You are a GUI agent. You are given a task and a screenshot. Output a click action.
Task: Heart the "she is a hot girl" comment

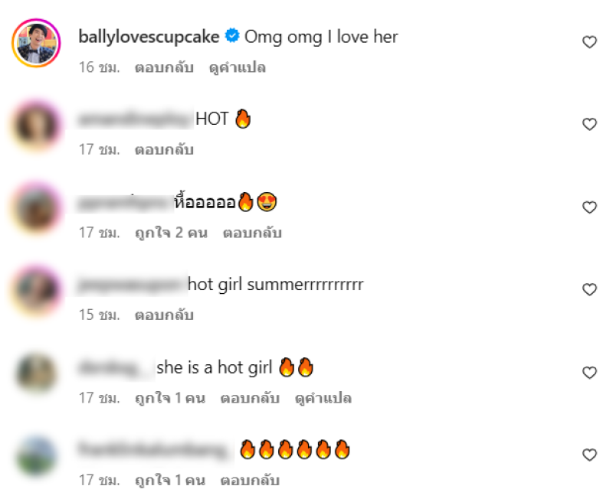[589, 373]
